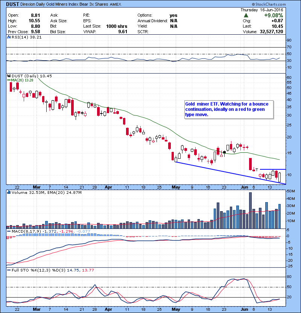Click the Chg +0.87 value
This screenshot has height=313, width=301.
[277, 21]
